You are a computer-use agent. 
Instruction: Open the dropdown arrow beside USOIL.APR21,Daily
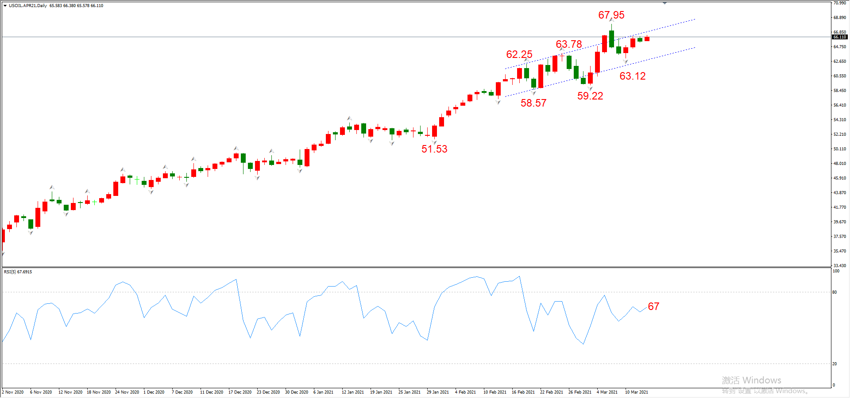tap(5, 6)
